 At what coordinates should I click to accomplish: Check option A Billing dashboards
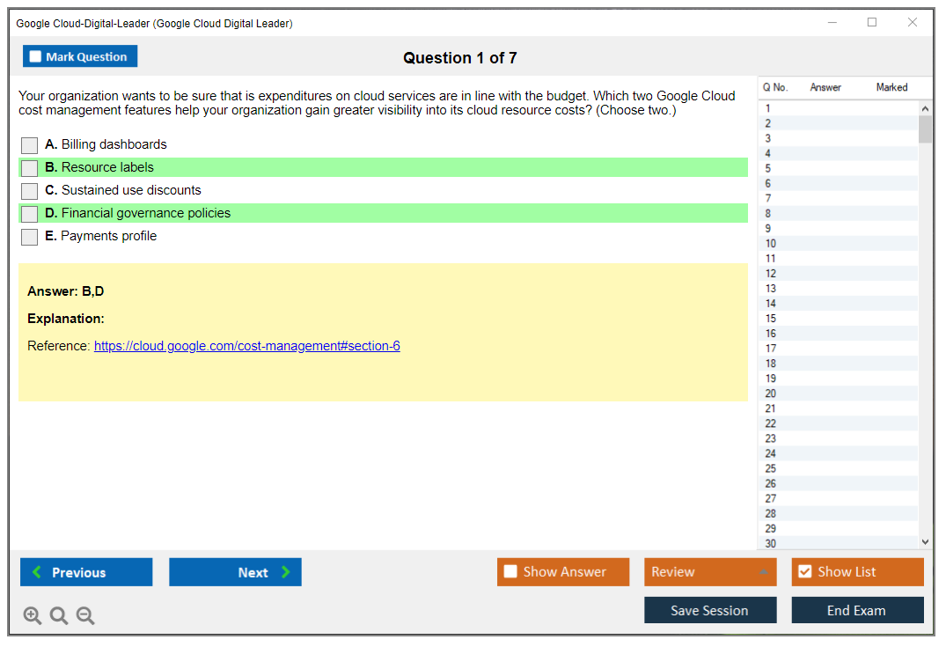[x=30, y=145]
